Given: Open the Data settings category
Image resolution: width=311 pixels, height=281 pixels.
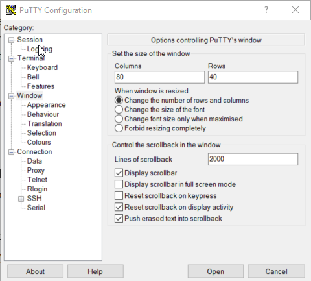Looking at the screenshot, I should [34, 161].
